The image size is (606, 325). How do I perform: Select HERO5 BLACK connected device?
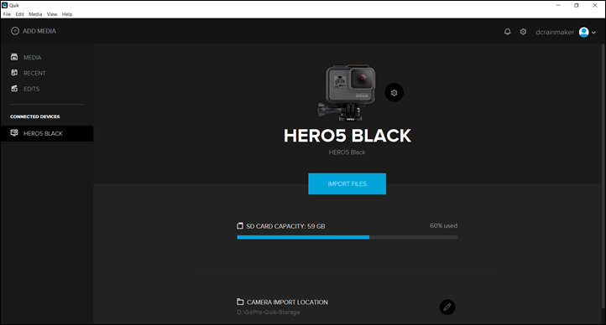47,133
